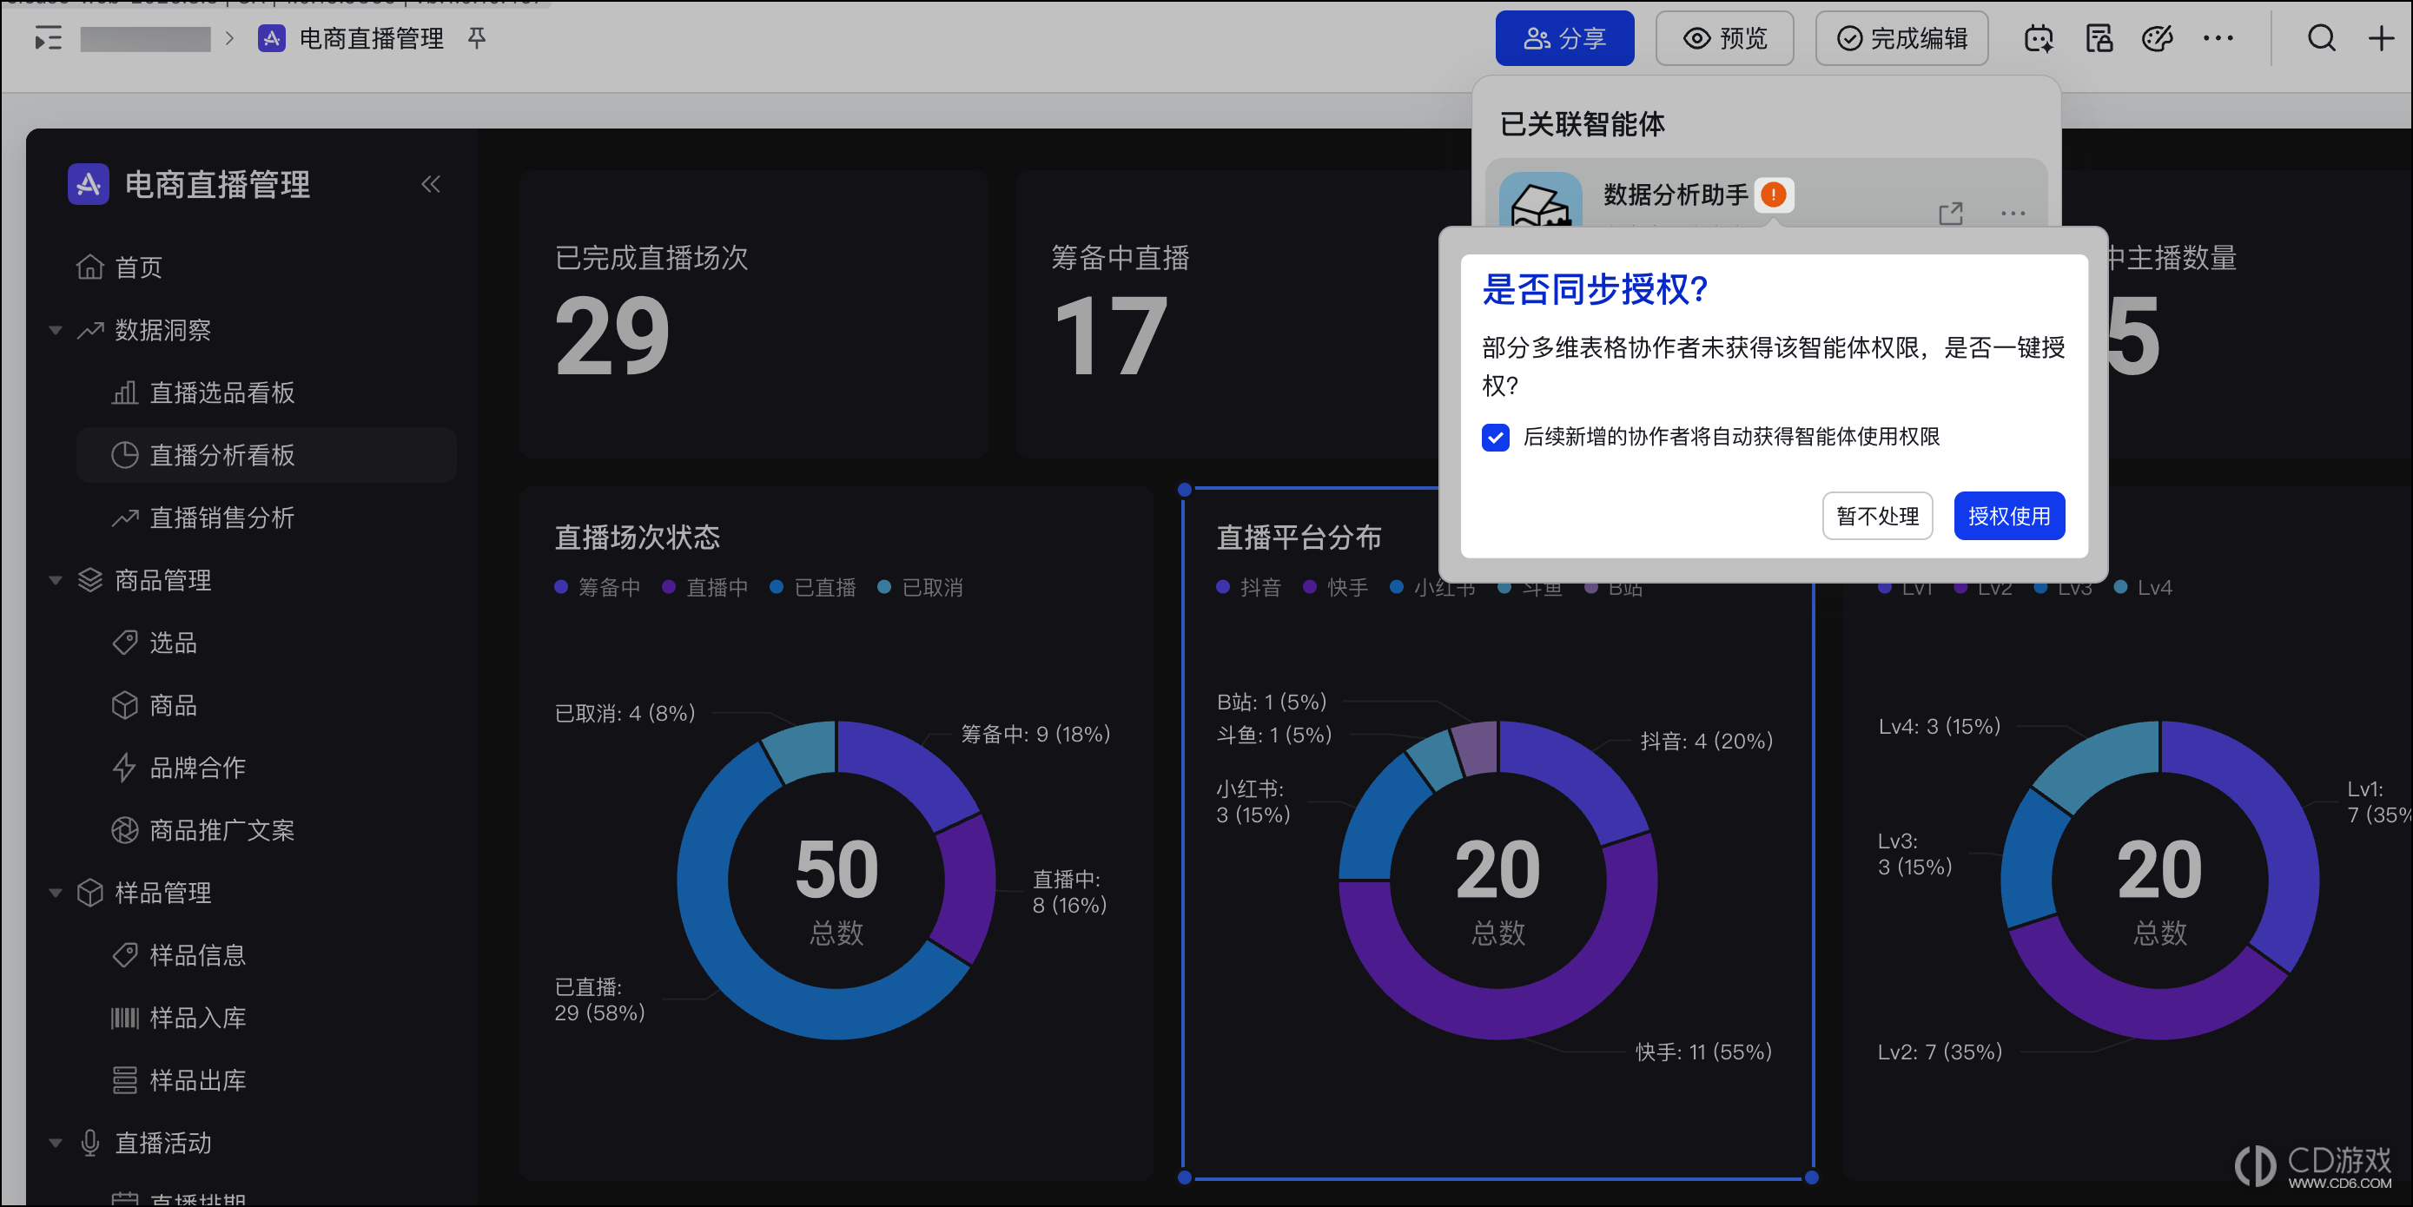This screenshot has height=1207, width=2413.
Task: Open the theme palette icon
Action: click(2158, 38)
